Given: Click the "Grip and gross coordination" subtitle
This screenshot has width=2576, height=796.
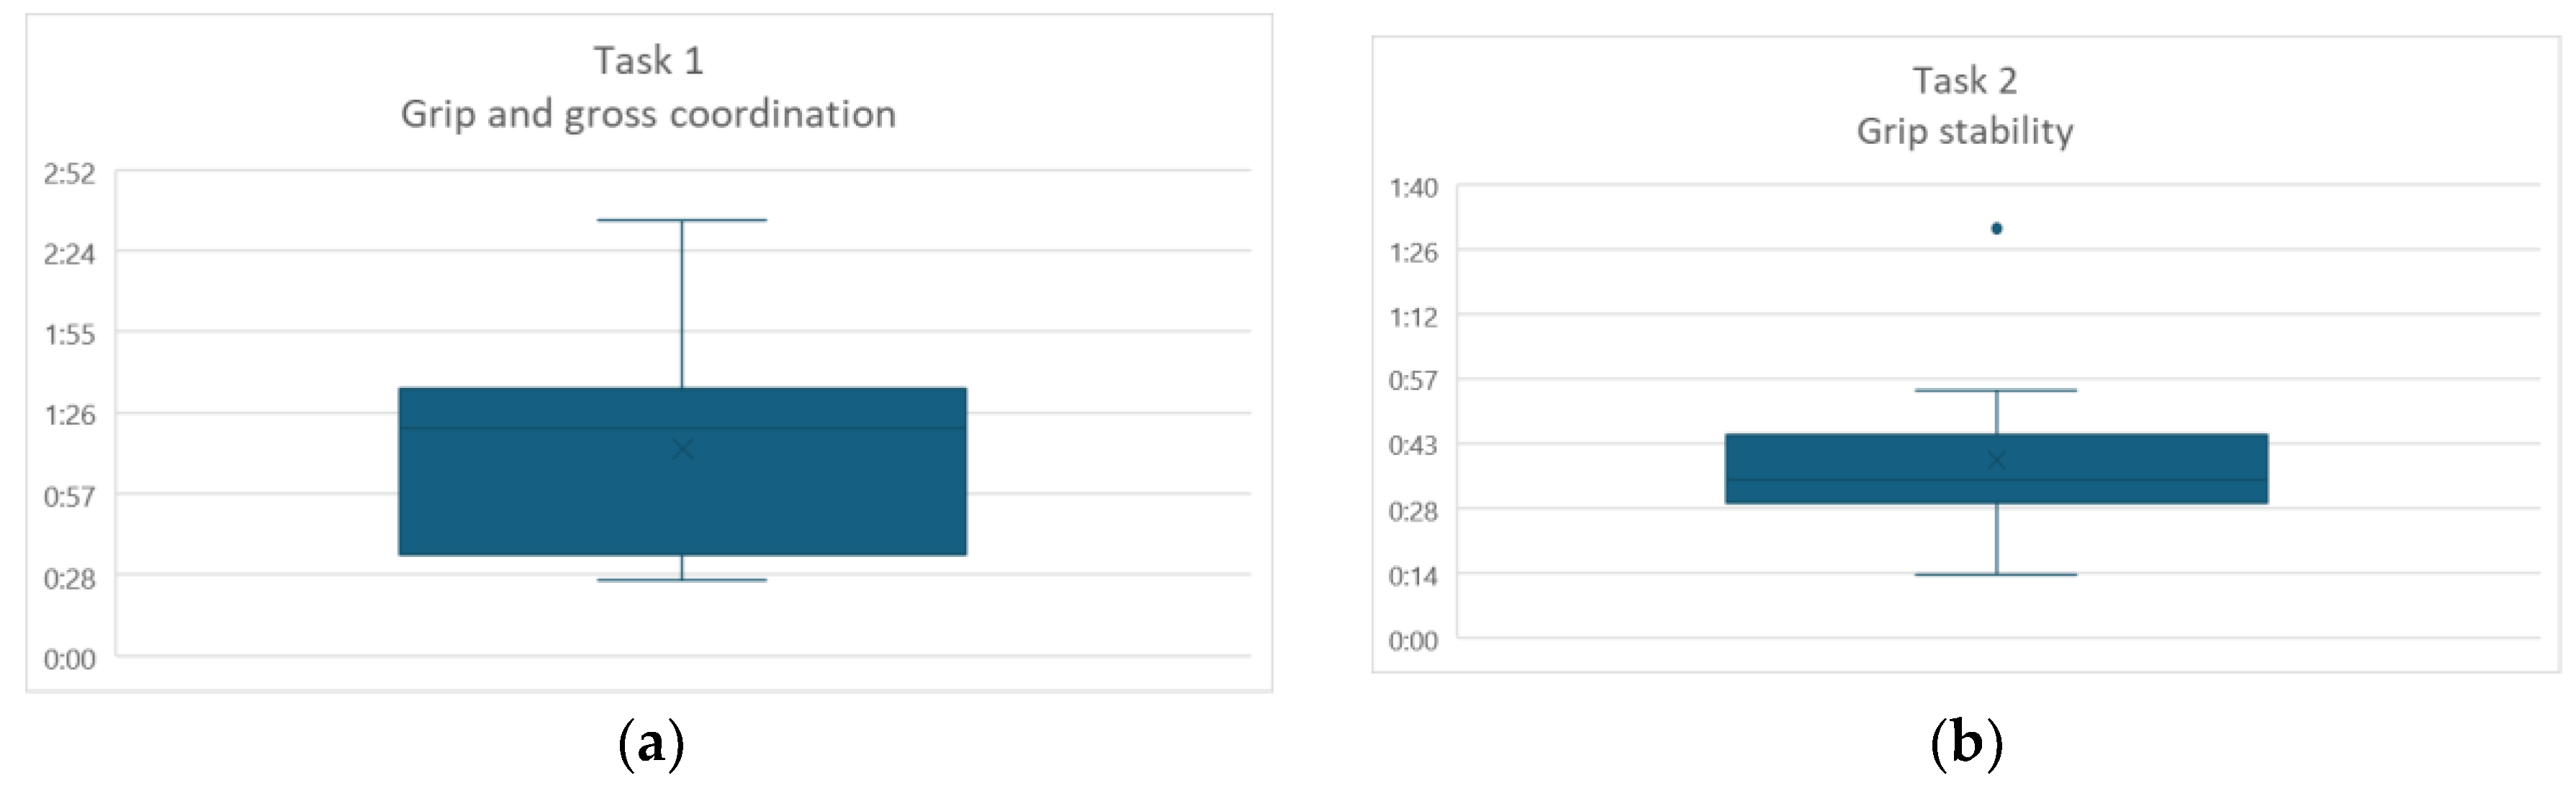Looking at the screenshot, I should pos(648,115).
